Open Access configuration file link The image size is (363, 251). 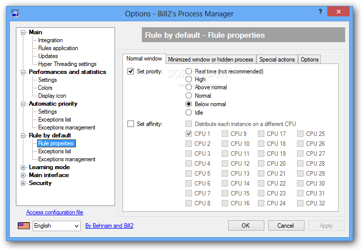(x=55, y=212)
